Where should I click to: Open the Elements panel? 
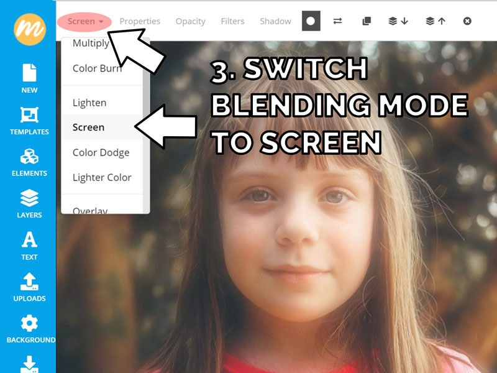[x=29, y=162]
